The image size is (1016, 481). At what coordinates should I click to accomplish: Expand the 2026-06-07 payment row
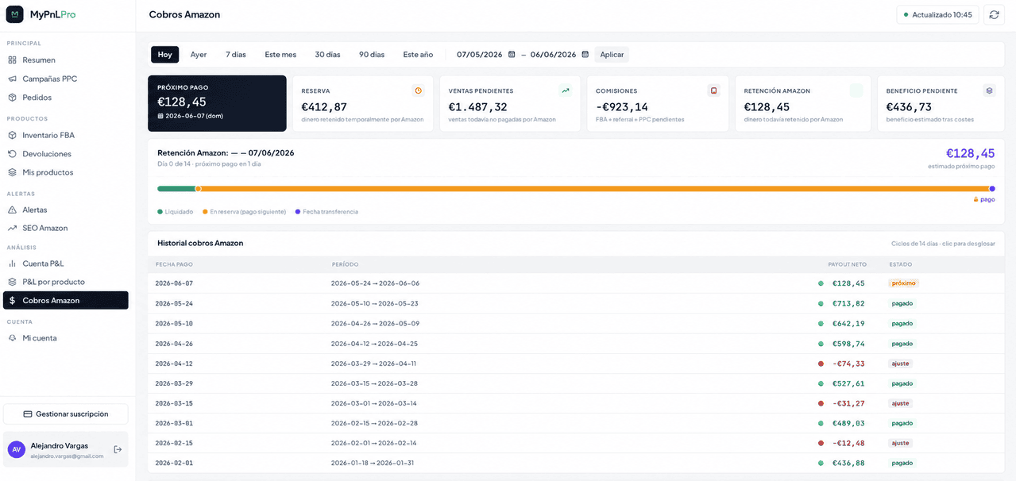click(x=576, y=283)
